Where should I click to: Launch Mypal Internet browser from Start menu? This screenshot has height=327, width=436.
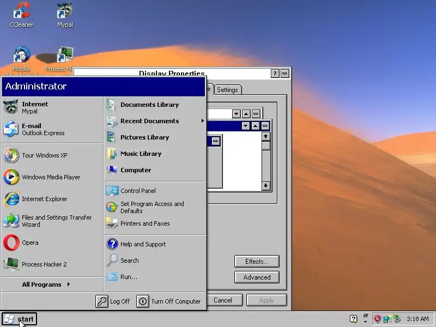point(52,107)
